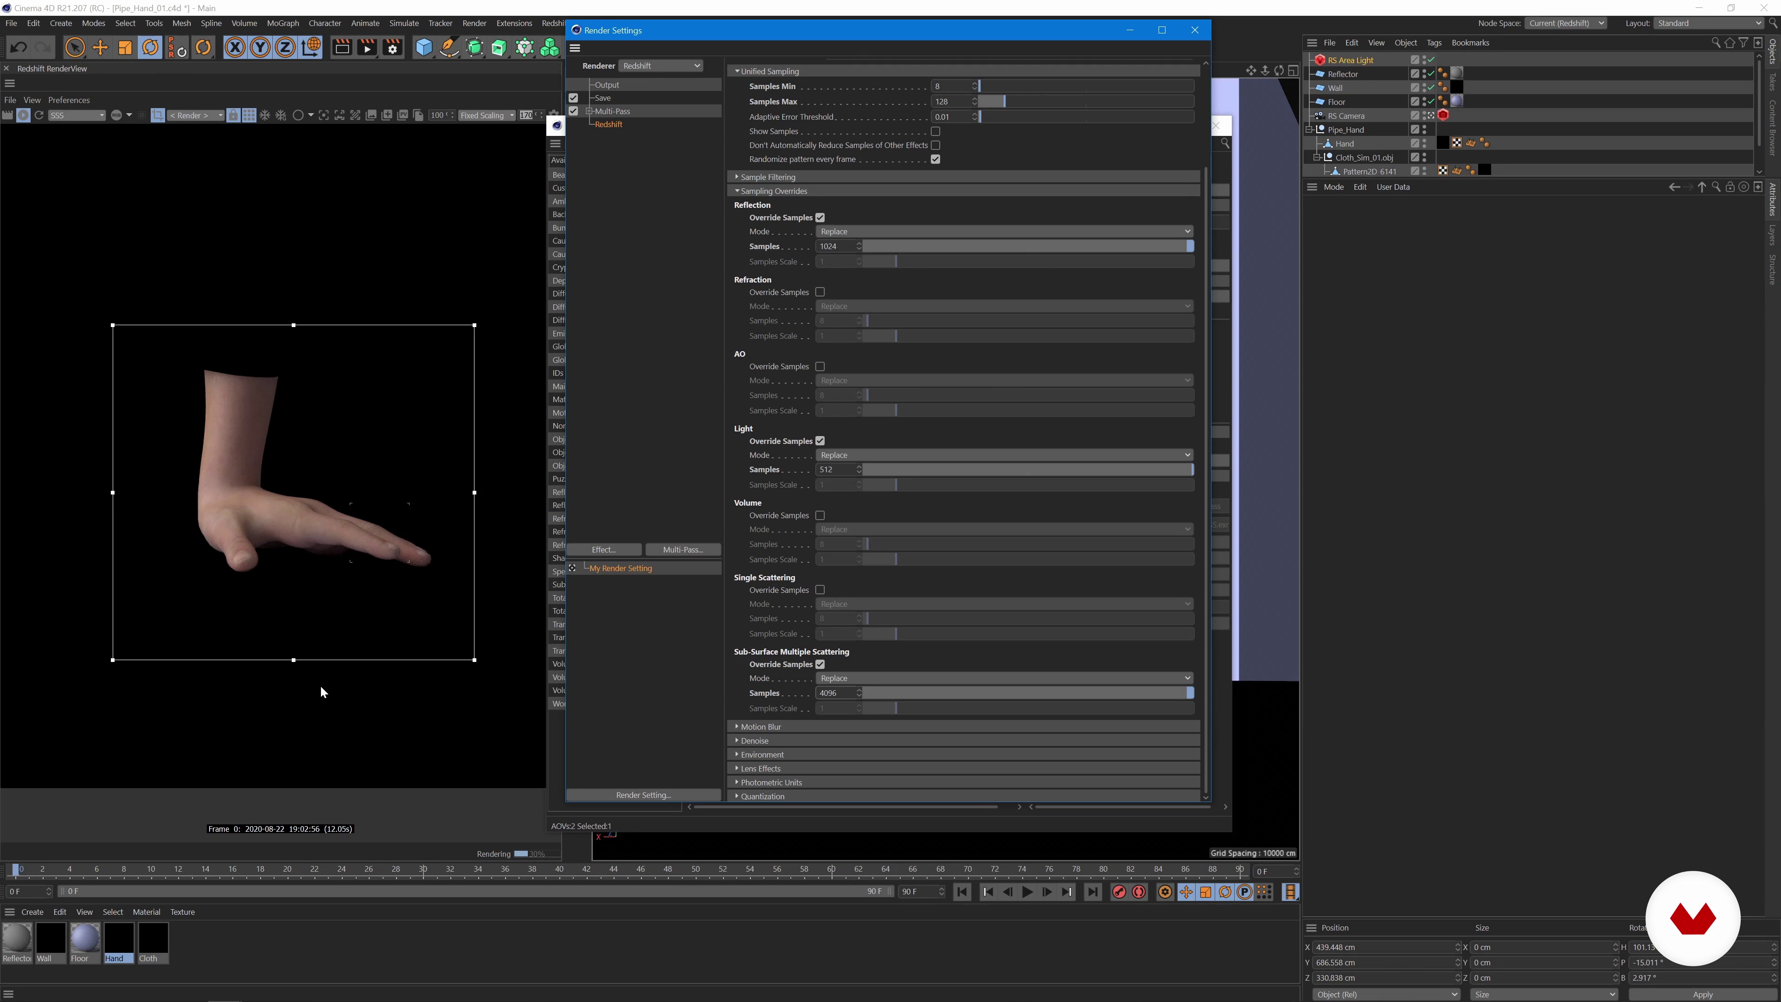The height and width of the screenshot is (1002, 1781).
Task: Uncheck Sub-Surface Multiple Scattering Override Samples
Action: pos(820,665)
